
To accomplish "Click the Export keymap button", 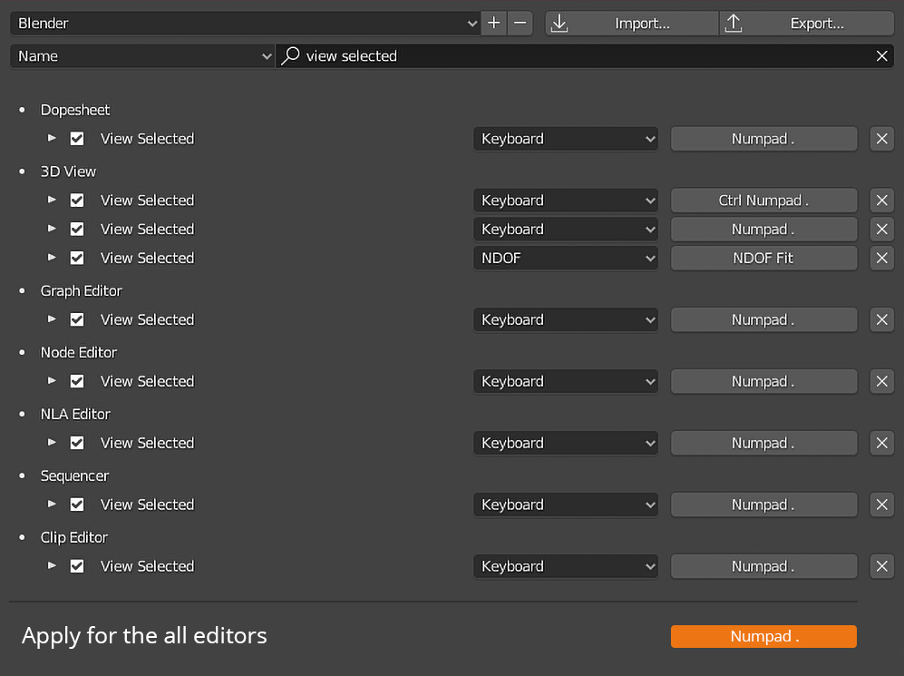I will point(807,23).
